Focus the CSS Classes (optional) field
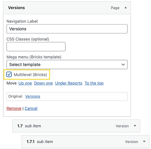Image resolution: width=151 pixels, height=149 pixels. point(36,47)
